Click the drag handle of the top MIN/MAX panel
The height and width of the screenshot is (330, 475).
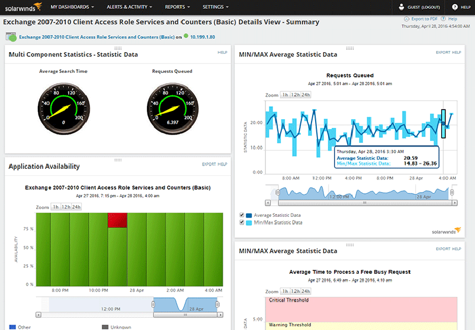[350, 48]
